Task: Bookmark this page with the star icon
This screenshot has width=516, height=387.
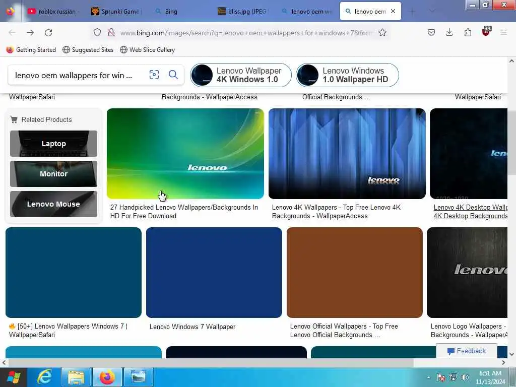Action: point(382,32)
